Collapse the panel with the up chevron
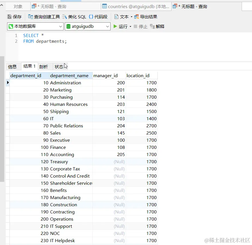The width and height of the screenshot is (252, 245). 2,5
